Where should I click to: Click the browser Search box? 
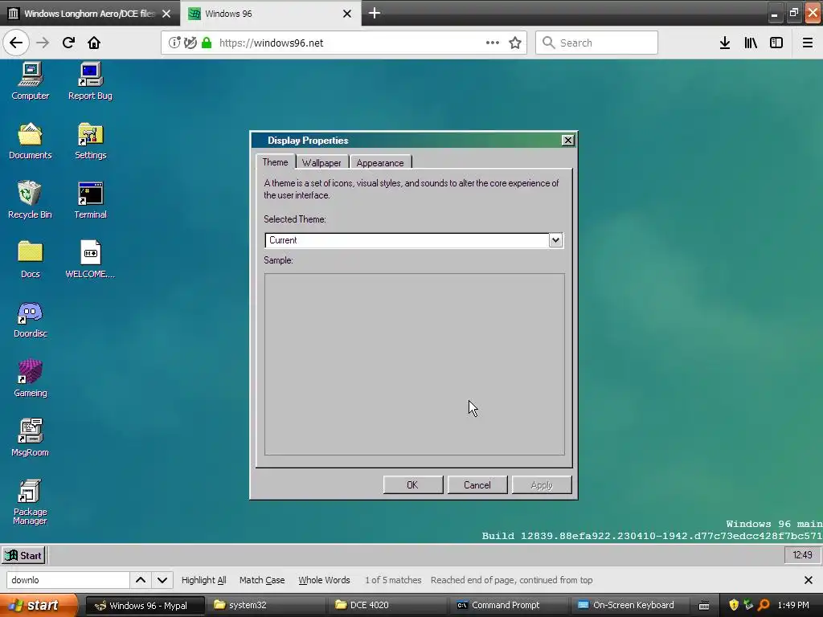[x=597, y=43]
